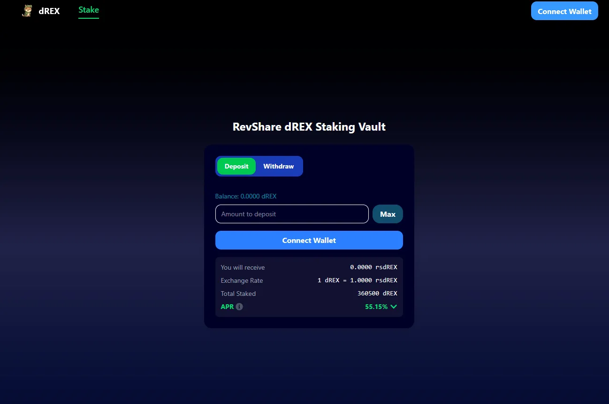The image size is (609, 404).
Task: Connect Wallet from the top bar
Action: (564, 11)
